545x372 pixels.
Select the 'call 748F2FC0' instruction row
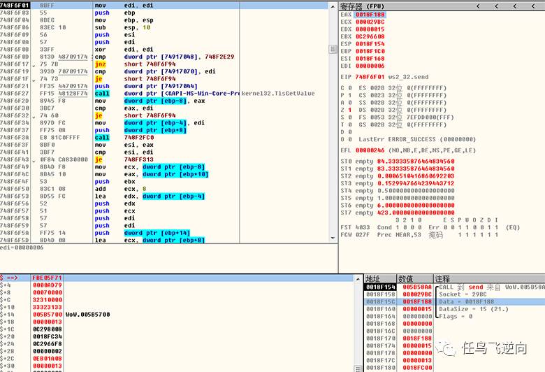(x=164, y=138)
